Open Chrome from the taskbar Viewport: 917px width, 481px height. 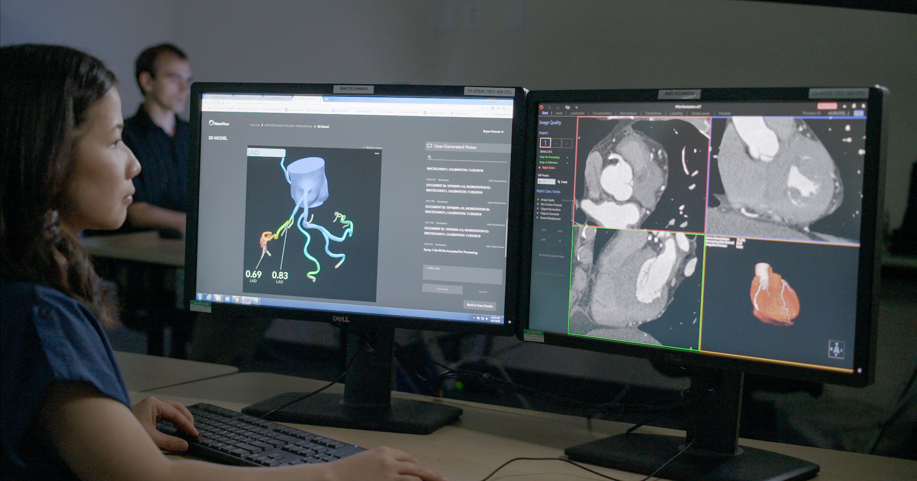[236, 299]
